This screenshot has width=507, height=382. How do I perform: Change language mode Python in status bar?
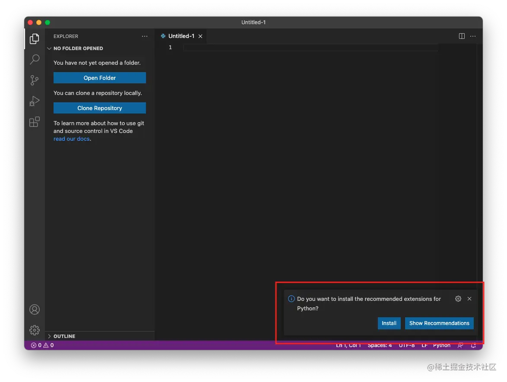(442, 345)
